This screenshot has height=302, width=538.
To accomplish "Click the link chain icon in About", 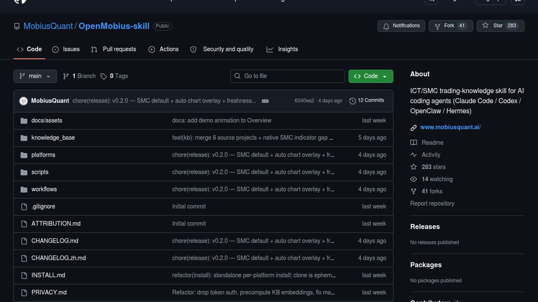I will [414, 128].
